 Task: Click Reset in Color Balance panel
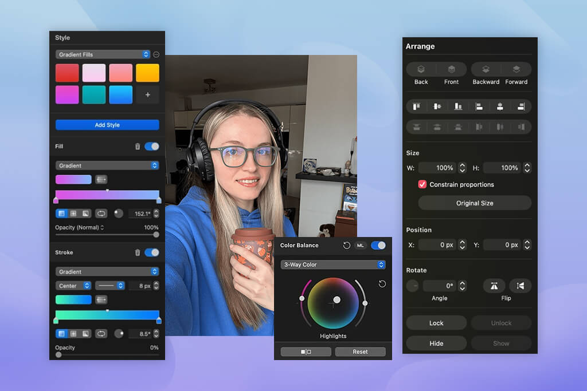pyautogui.click(x=360, y=351)
